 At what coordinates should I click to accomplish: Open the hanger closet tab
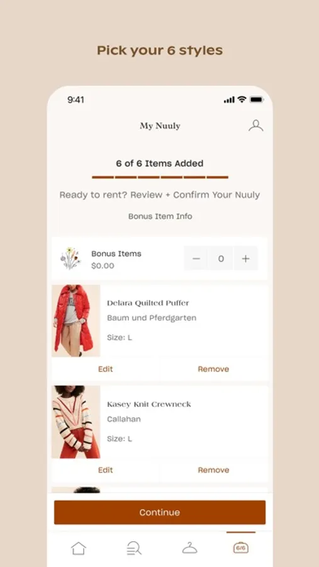click(189, 548)
